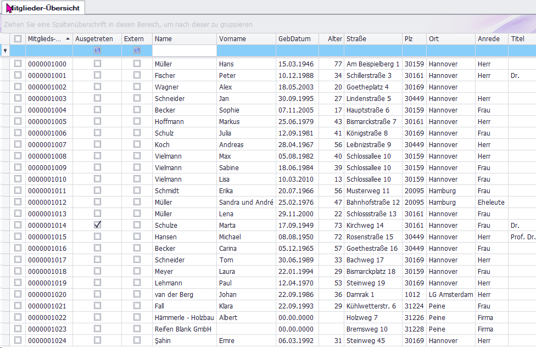This screenshot has height=348, width=536.
Task: Click the sort arrow on Mitglieds column
Action: pos(68,39)
